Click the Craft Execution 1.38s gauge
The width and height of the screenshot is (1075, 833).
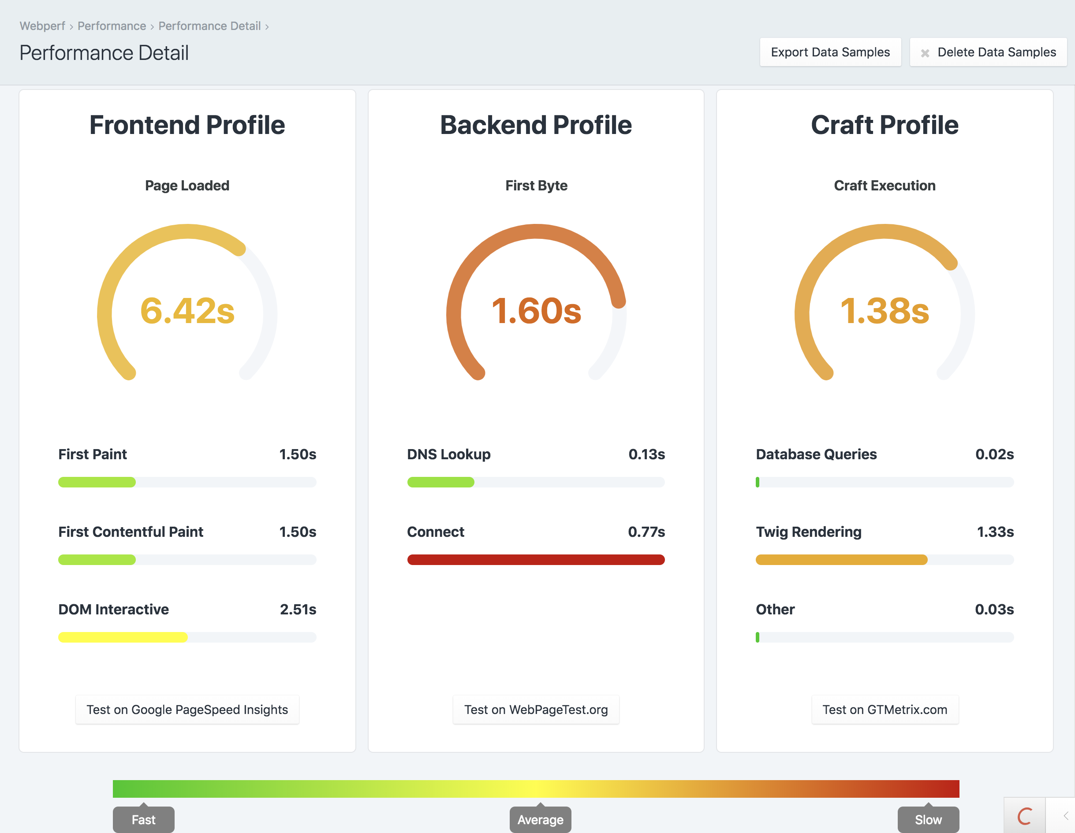tap(885, 310)
